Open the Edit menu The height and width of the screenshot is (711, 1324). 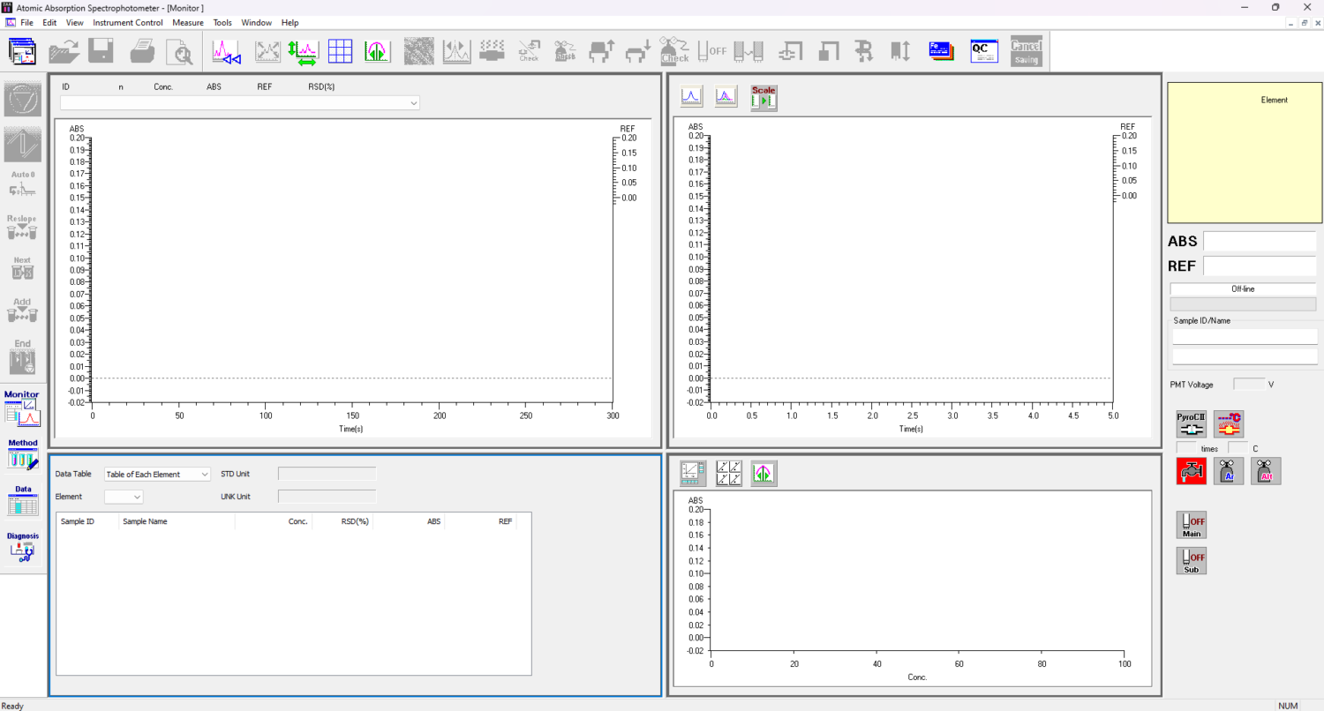pos(50,22)
